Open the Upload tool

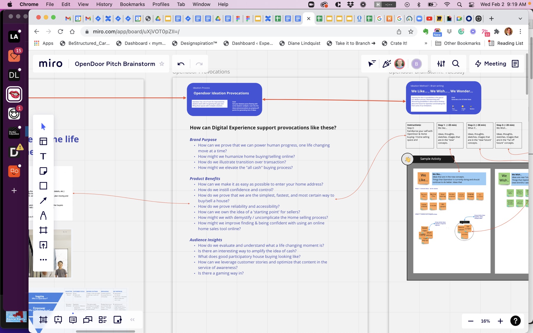(x=43, y=245)
